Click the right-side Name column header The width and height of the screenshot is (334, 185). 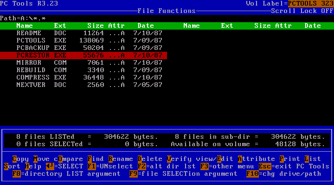click(x=192, y=26)
